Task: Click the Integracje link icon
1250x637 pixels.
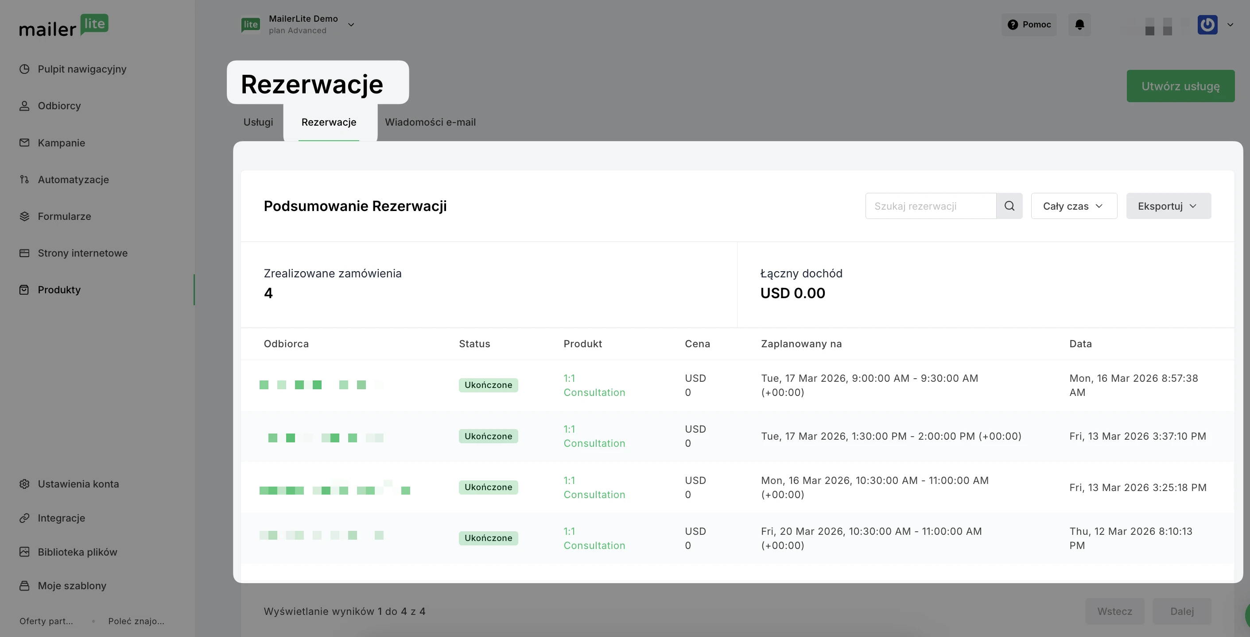Action: coord(24,518)
